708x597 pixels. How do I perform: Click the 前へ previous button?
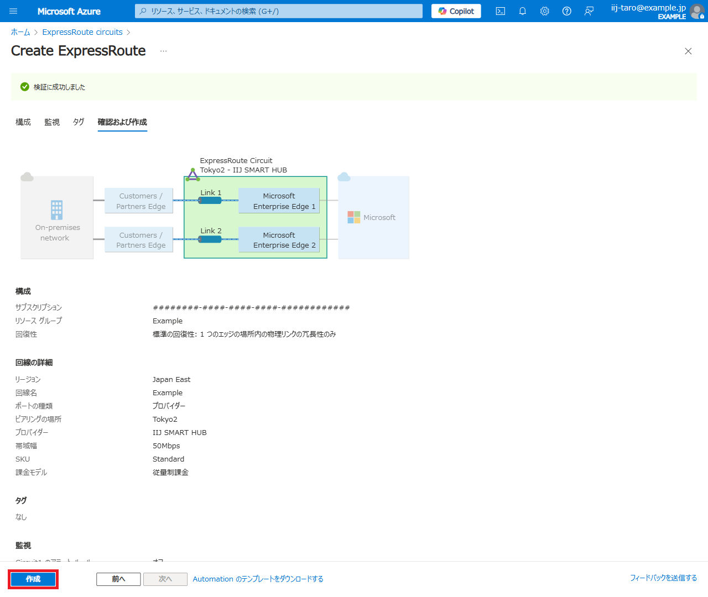pyautogui.click(x=118, y=579)
